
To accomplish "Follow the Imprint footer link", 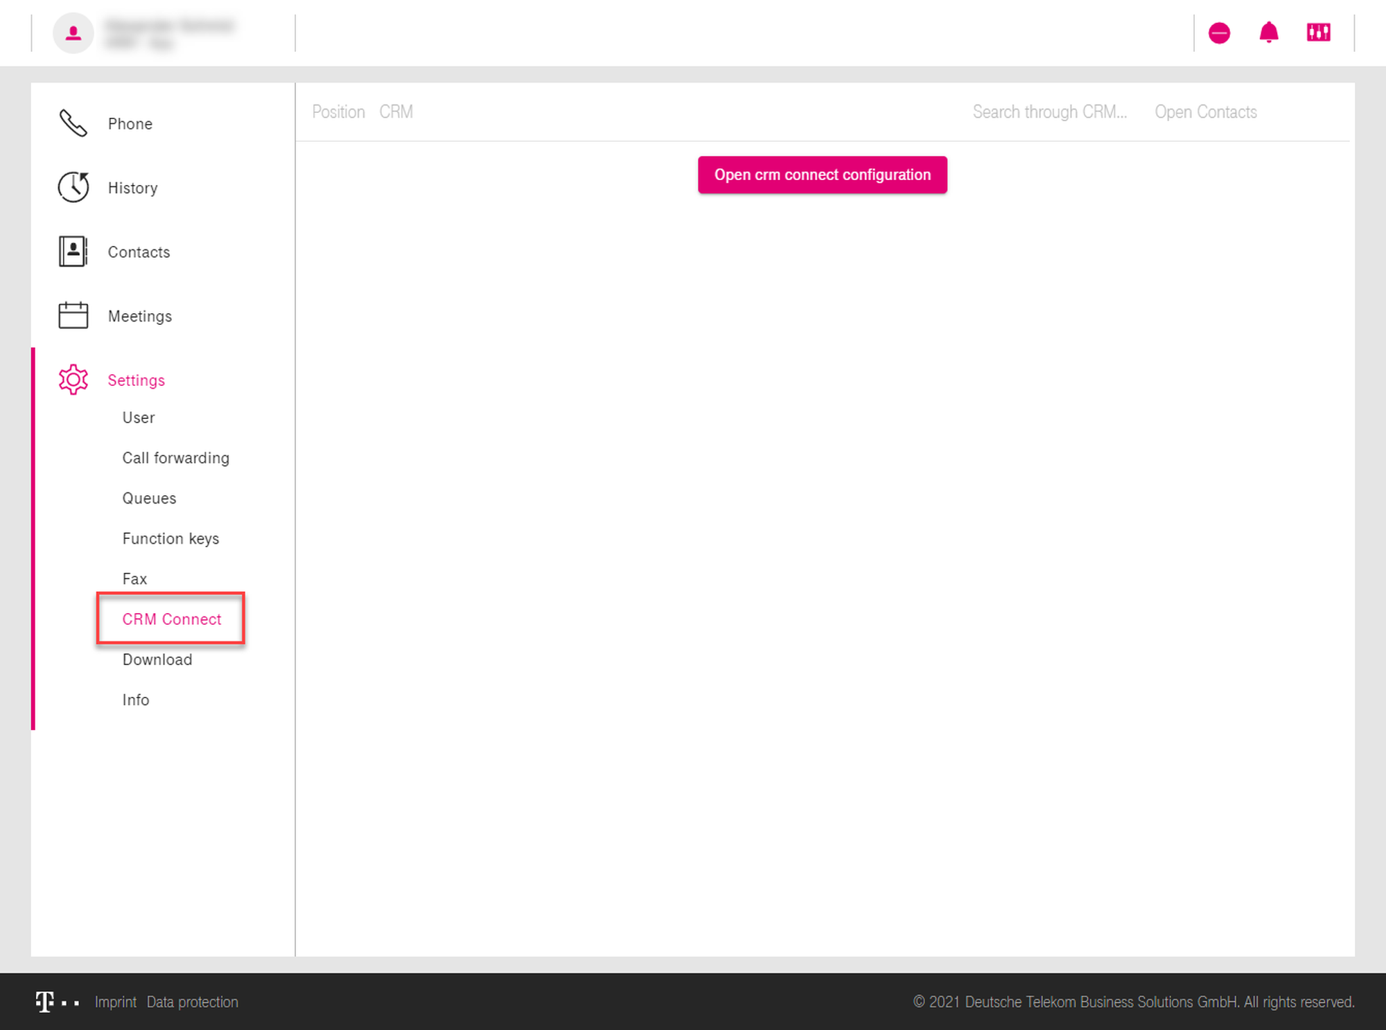I will pyautogui.click(x=115, y=1002).
